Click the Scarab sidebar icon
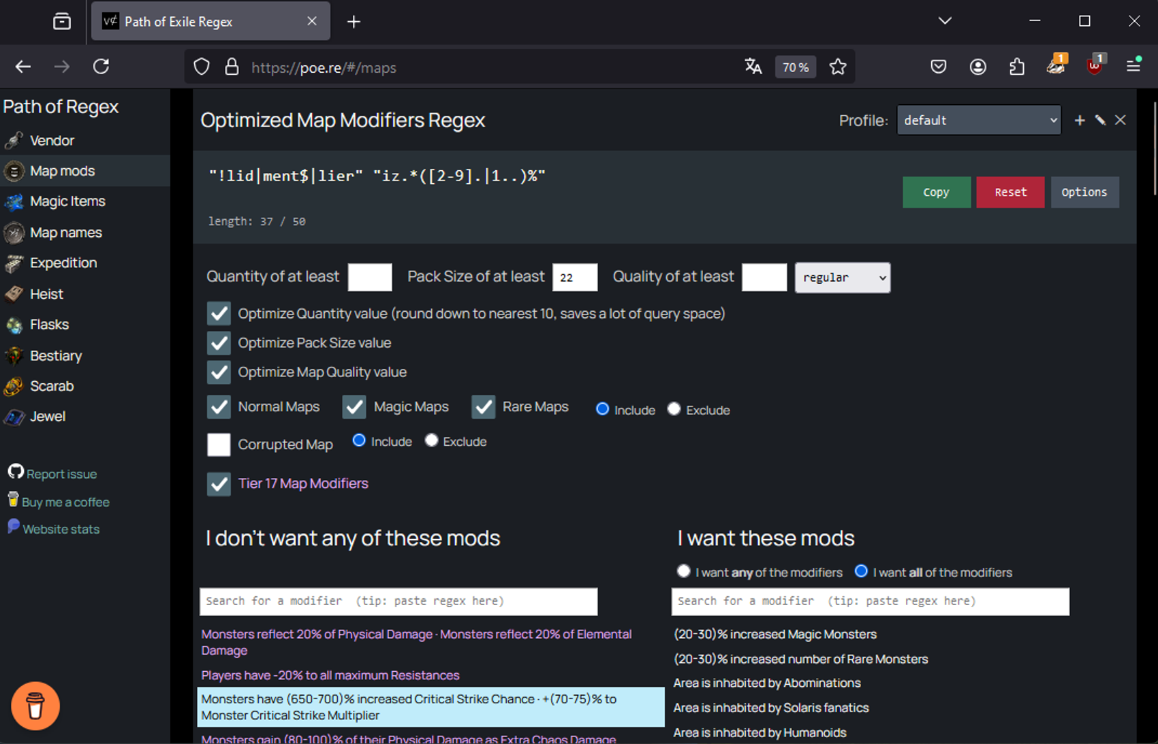1158x744 pixels. coord(14,387)
